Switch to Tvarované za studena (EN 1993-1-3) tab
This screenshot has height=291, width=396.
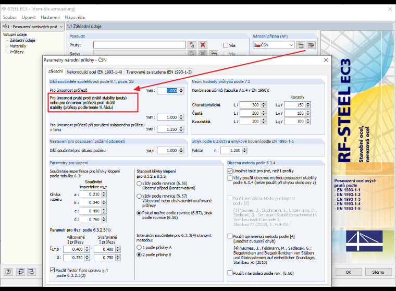pos(159,72)
